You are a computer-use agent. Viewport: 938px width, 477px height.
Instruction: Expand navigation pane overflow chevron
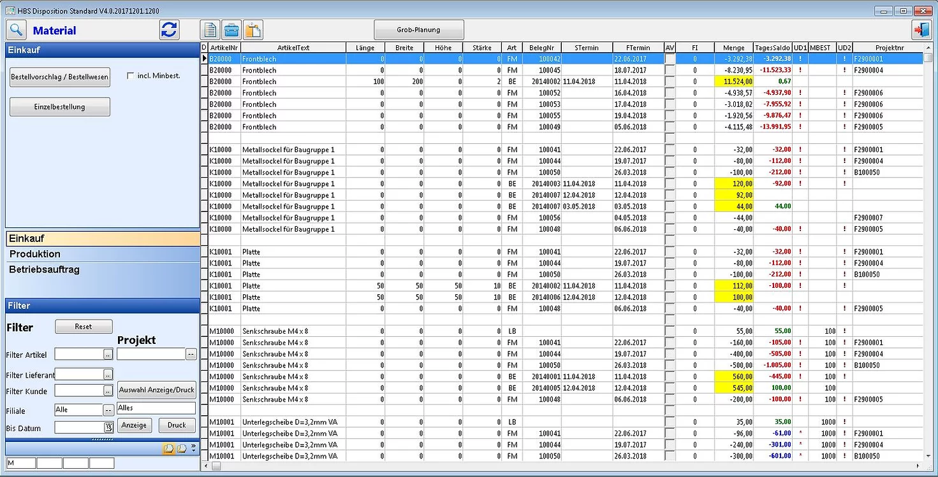click(x=194, y=448)
